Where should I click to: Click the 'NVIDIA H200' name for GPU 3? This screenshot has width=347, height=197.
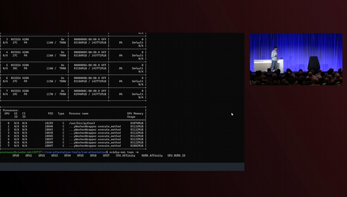coord(20,39)
